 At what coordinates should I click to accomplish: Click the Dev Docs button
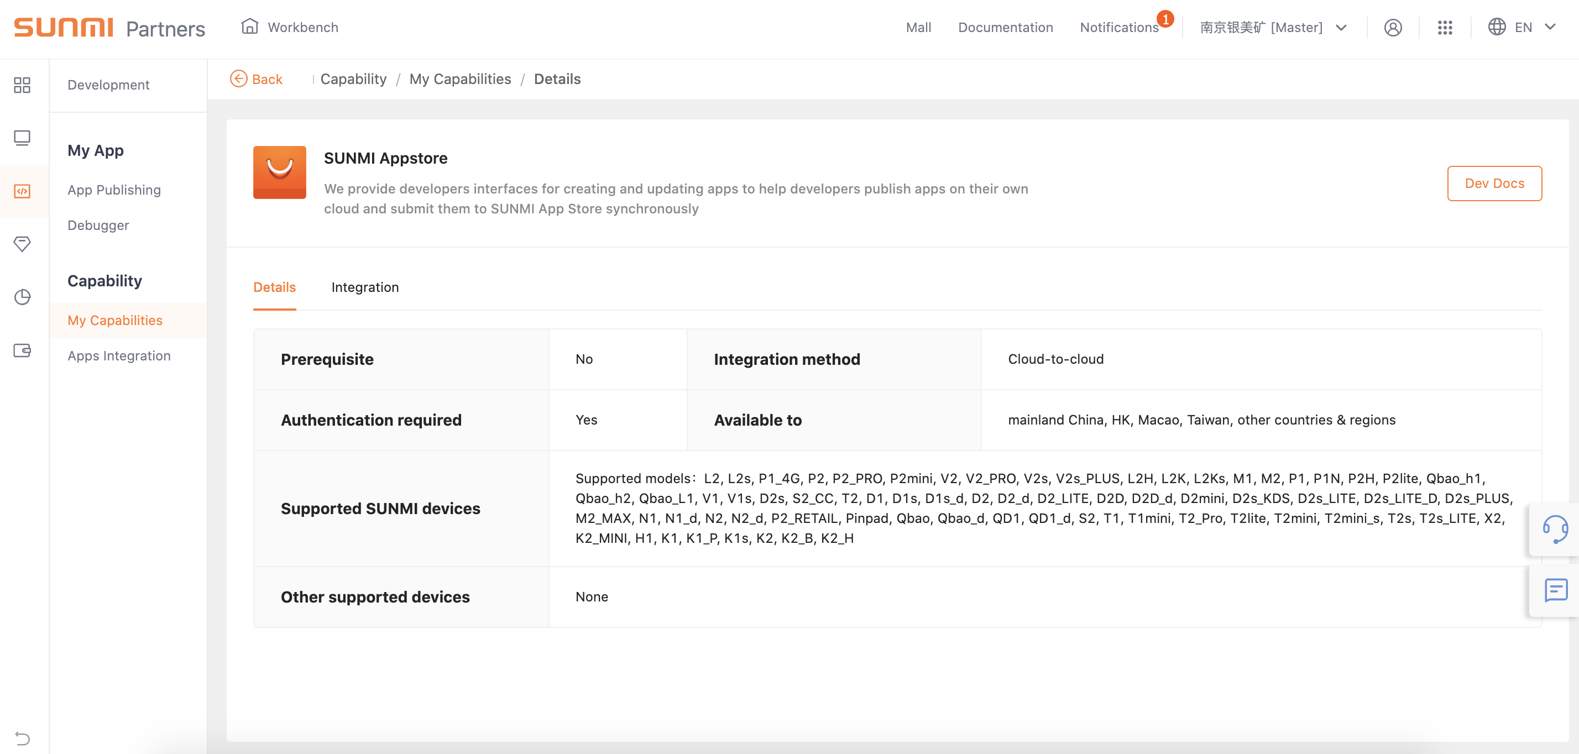(1494, 184)
